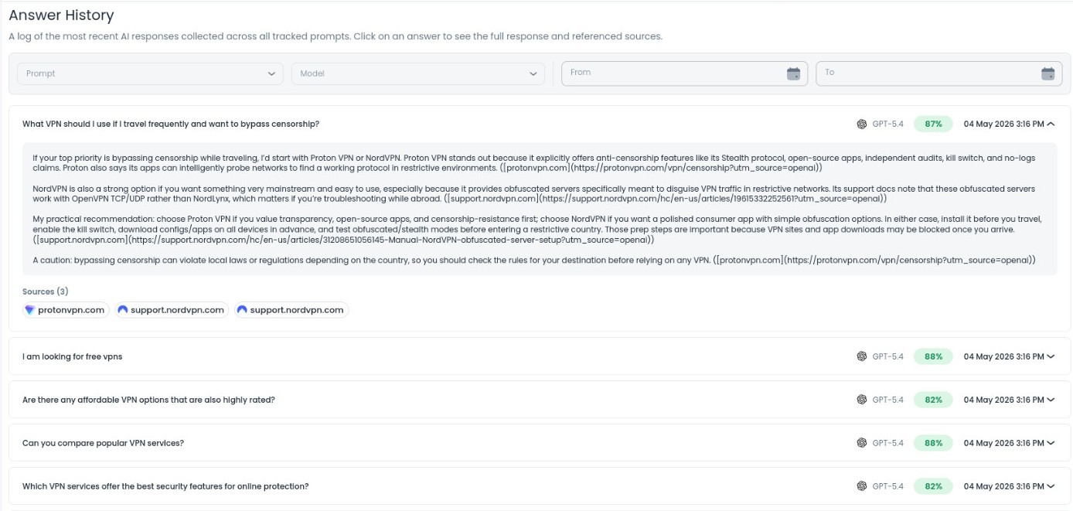Click the 88% badge on free vpns row
The width and height of the screenshot is (1073, 511).
click(933, 356)
